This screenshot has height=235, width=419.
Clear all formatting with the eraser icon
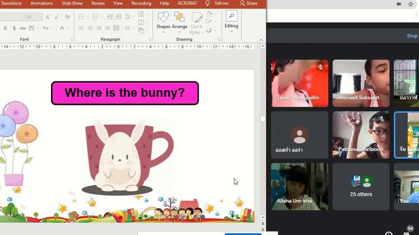[x=67, y=17]
